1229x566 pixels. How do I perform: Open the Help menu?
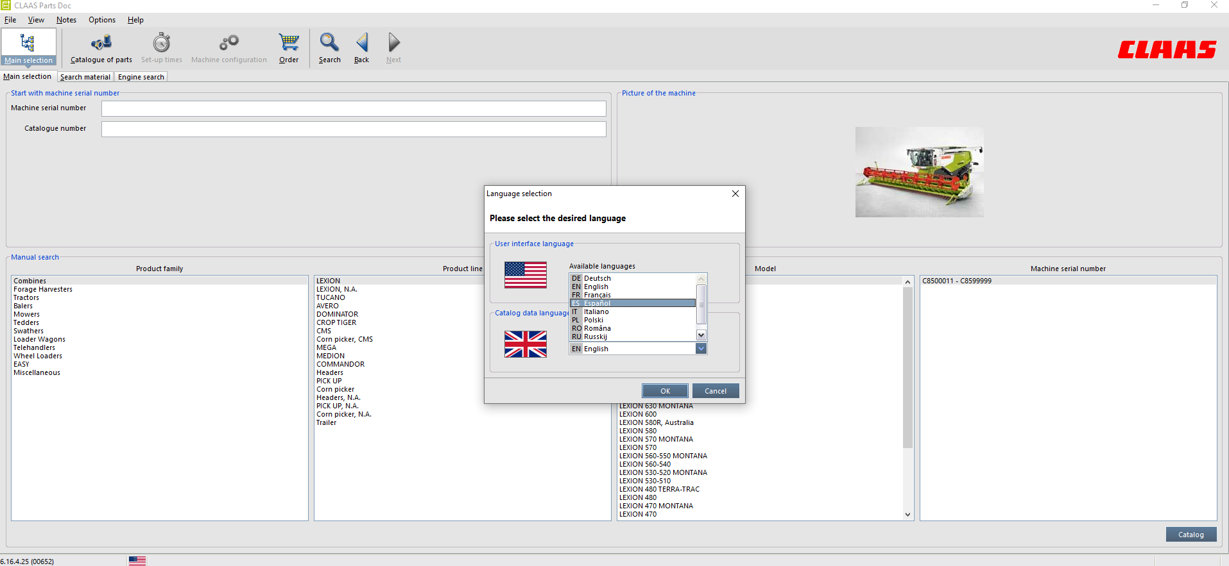point(135,20)
